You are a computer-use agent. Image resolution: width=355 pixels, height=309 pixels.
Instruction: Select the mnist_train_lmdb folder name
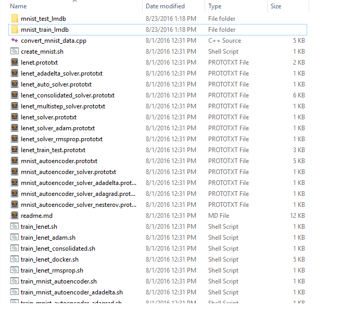45,30
